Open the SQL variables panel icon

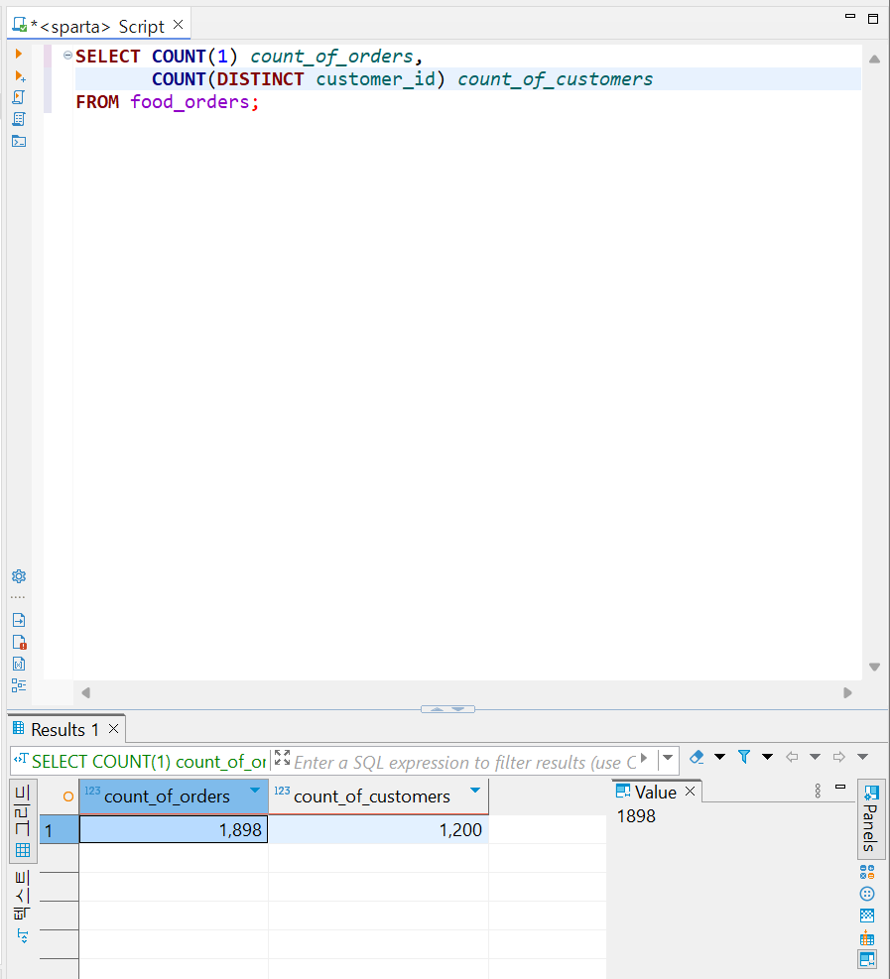[x=19, y=665]
